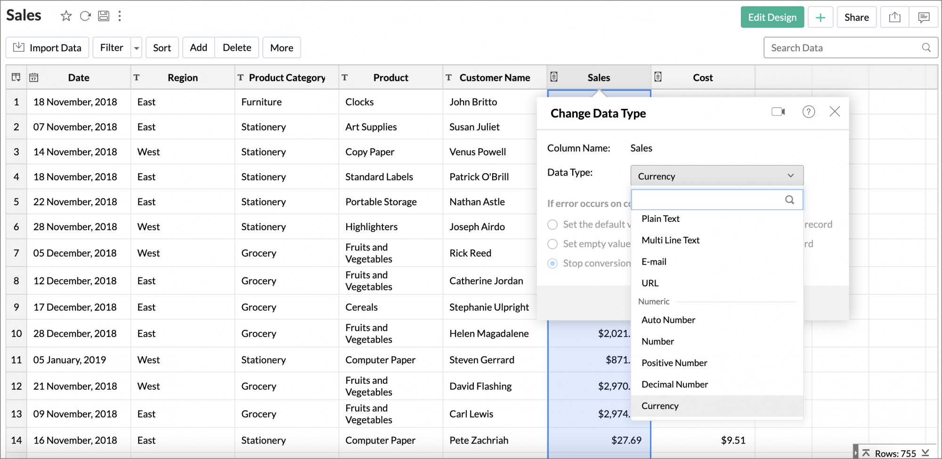Click the Edit Design button
The width and height of the screenshot is (942, 459).
pos(772,17)
